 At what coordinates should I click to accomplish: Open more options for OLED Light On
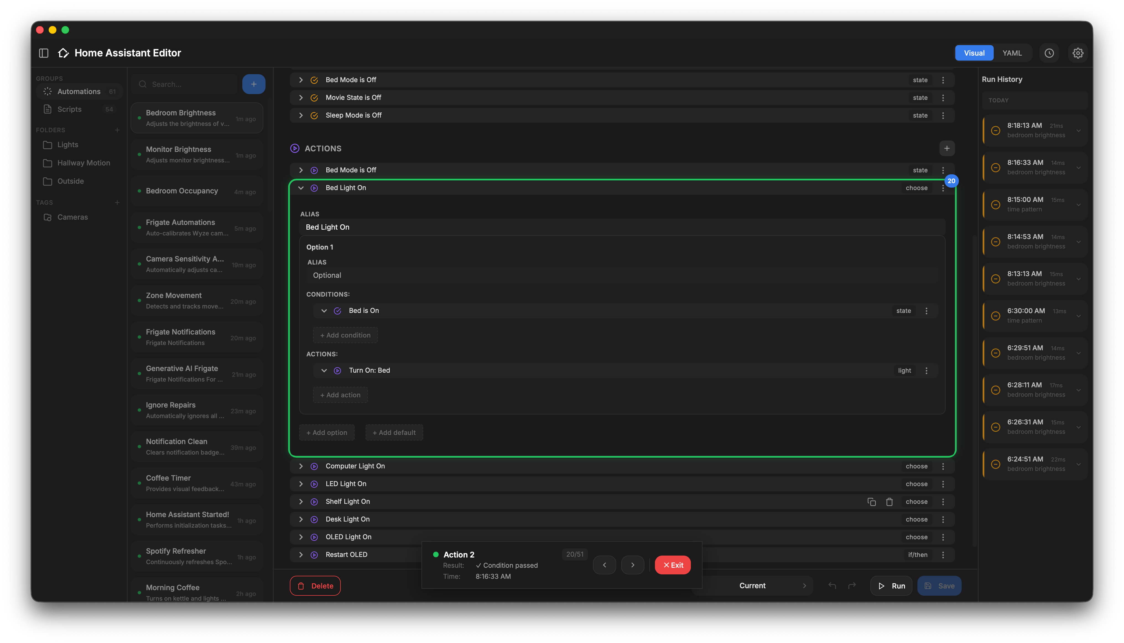coord(943,537)
